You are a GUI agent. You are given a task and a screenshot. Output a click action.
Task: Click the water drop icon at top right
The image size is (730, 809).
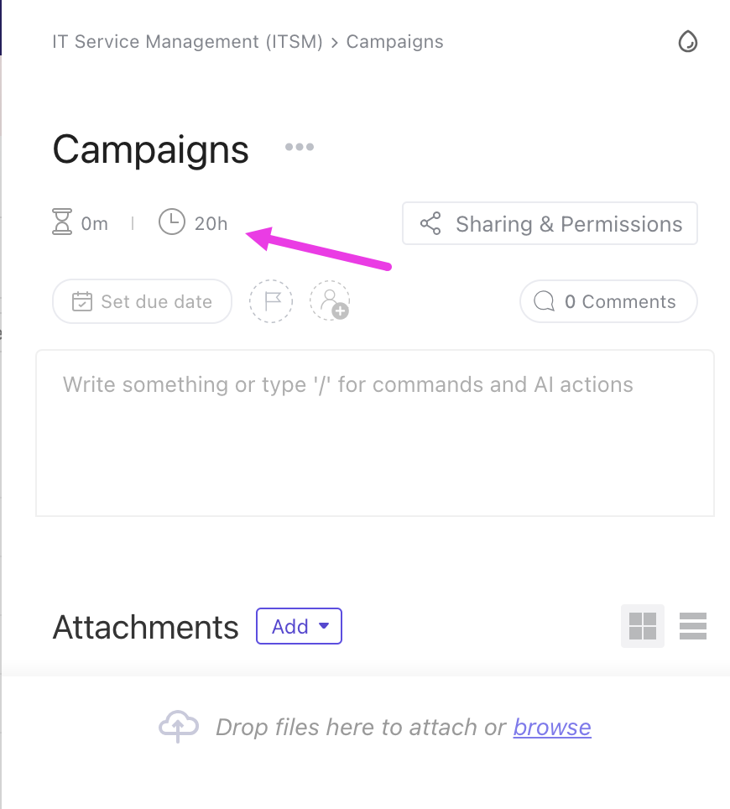(x=688, y=41)
